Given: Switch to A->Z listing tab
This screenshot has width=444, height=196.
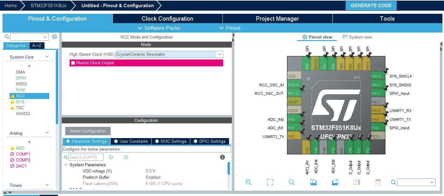Looking at the screenshot, I should pos(37,45).
